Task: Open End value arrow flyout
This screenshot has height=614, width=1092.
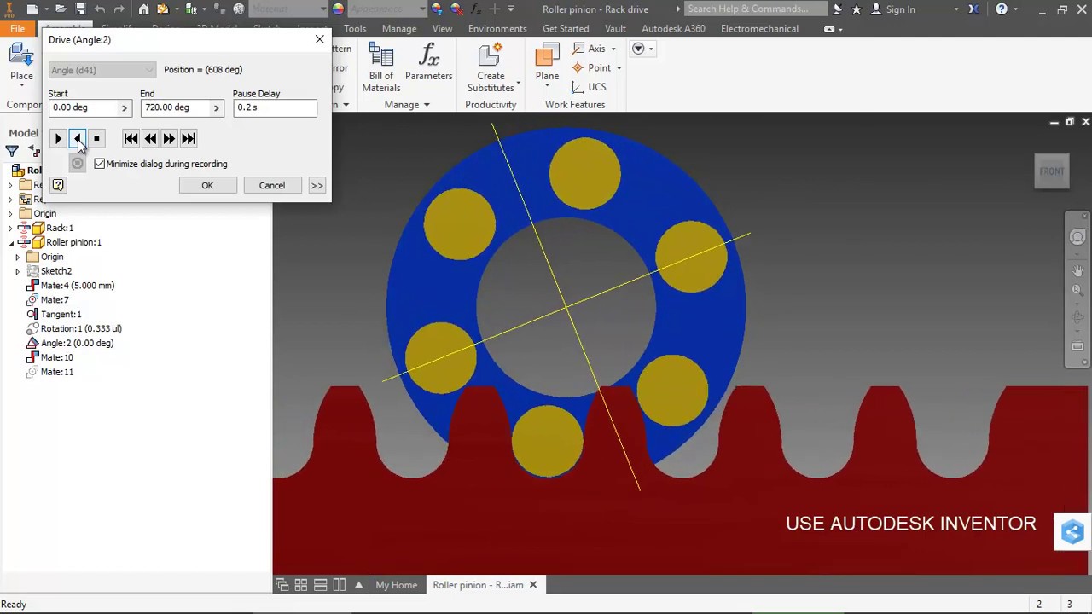Action: (x=216, y=107)
